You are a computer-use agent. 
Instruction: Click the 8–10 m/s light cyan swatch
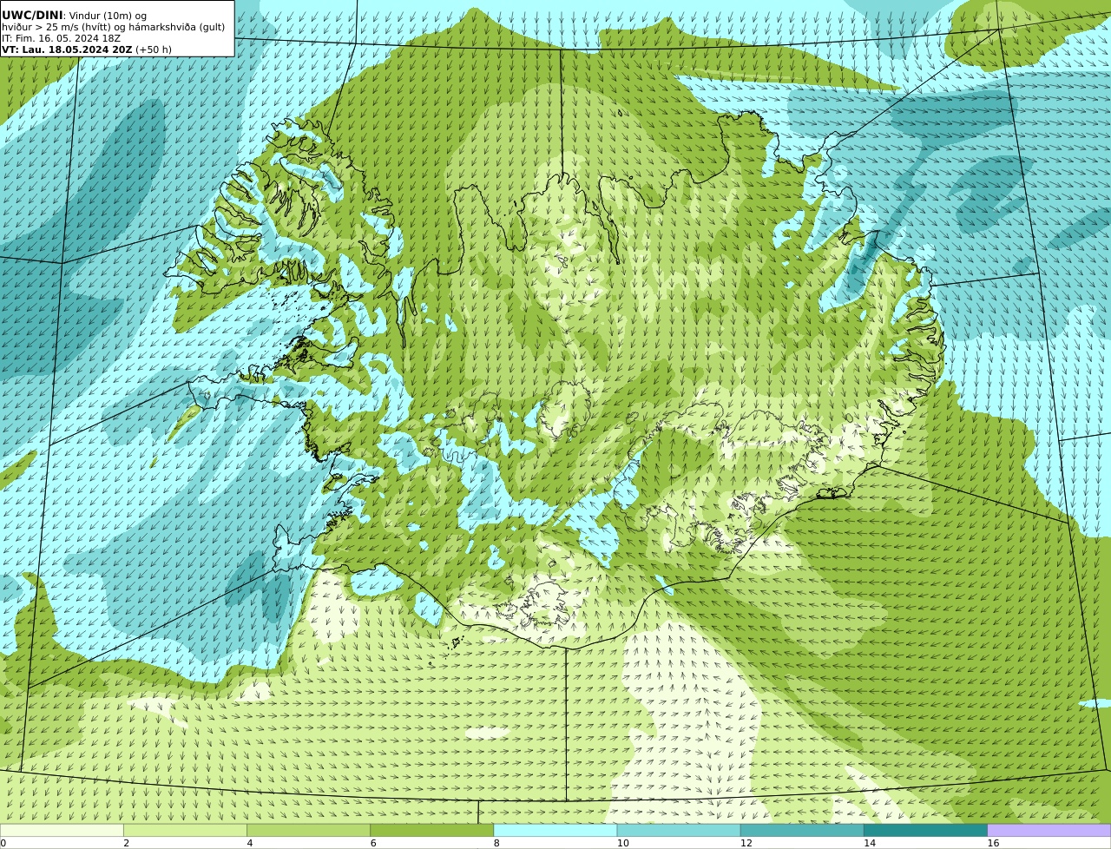coord(555,830)
